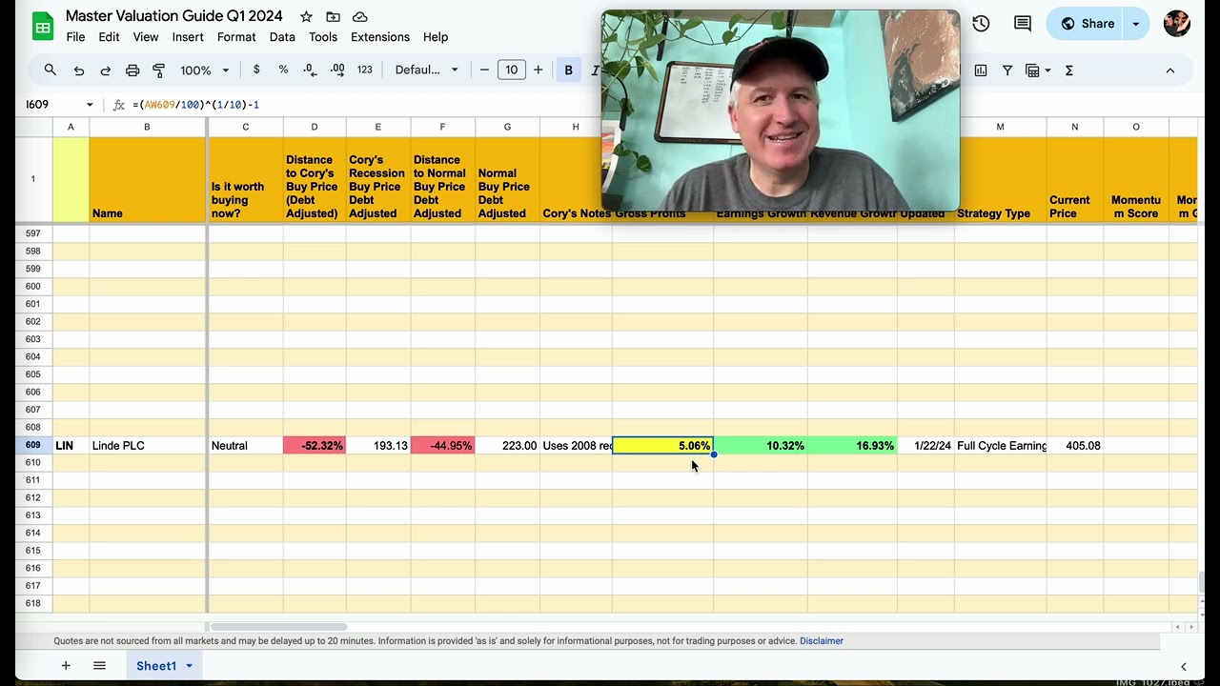This screenshot has width=1220, height=686.
Task: Open more number formats (123)
Action: (x=365, y=70)
